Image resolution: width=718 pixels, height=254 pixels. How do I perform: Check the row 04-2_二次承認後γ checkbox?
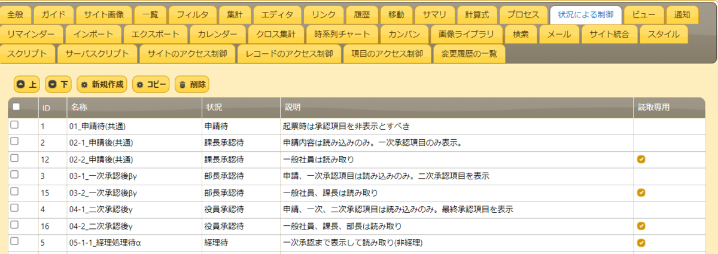coord(14,225)
